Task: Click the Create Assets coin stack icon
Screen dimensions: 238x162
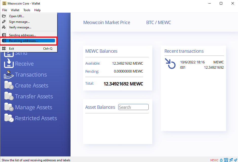Action: pos(9,85)
